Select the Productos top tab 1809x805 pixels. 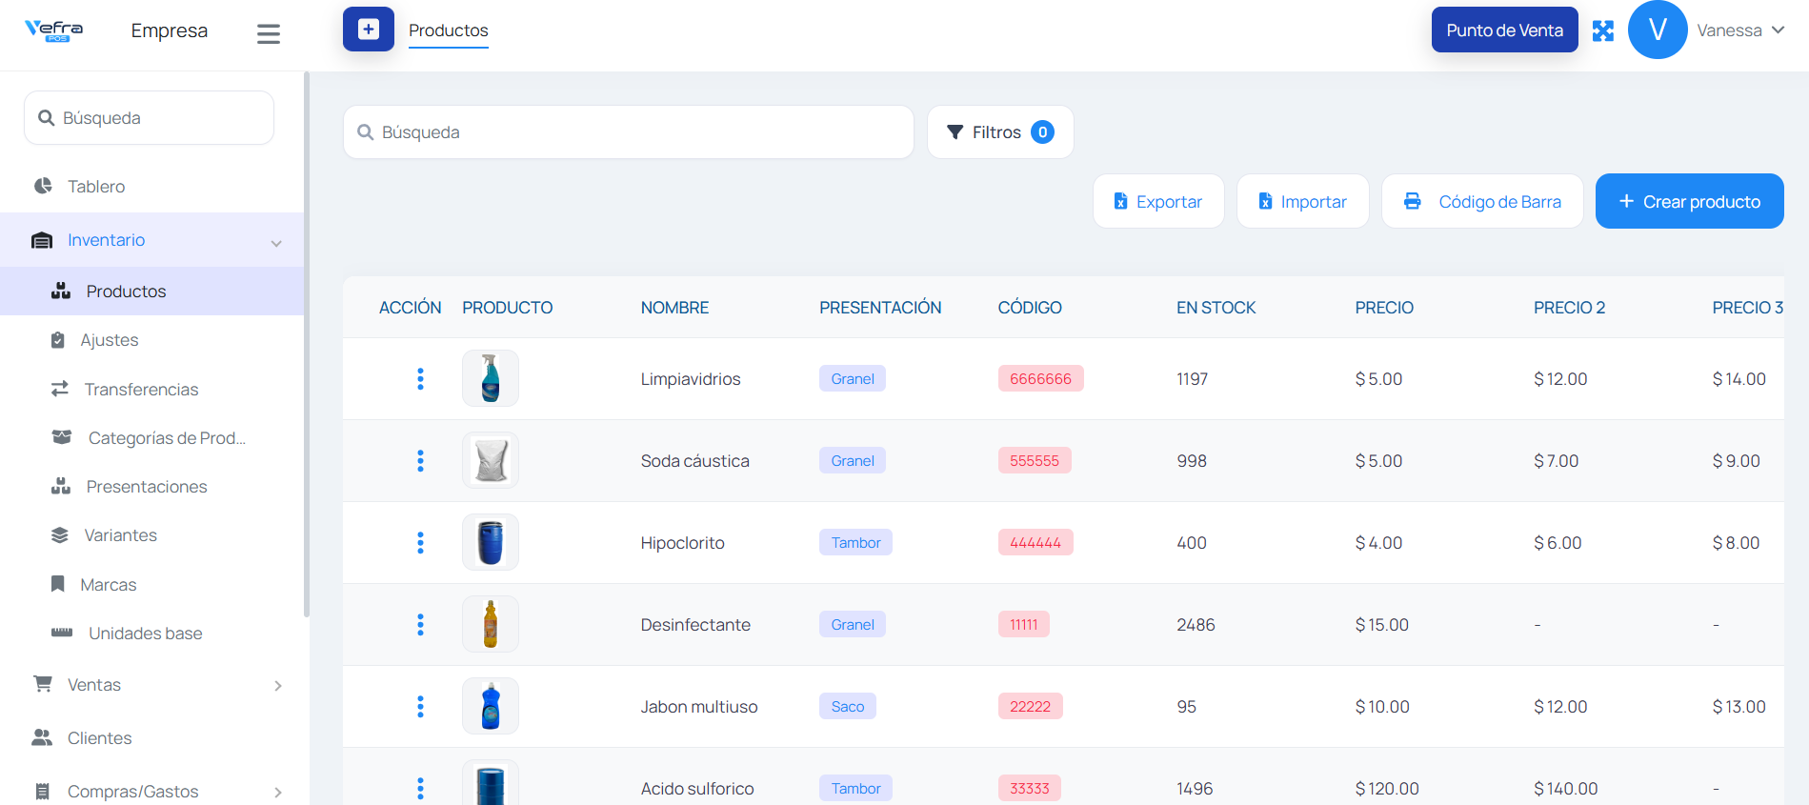449,30
